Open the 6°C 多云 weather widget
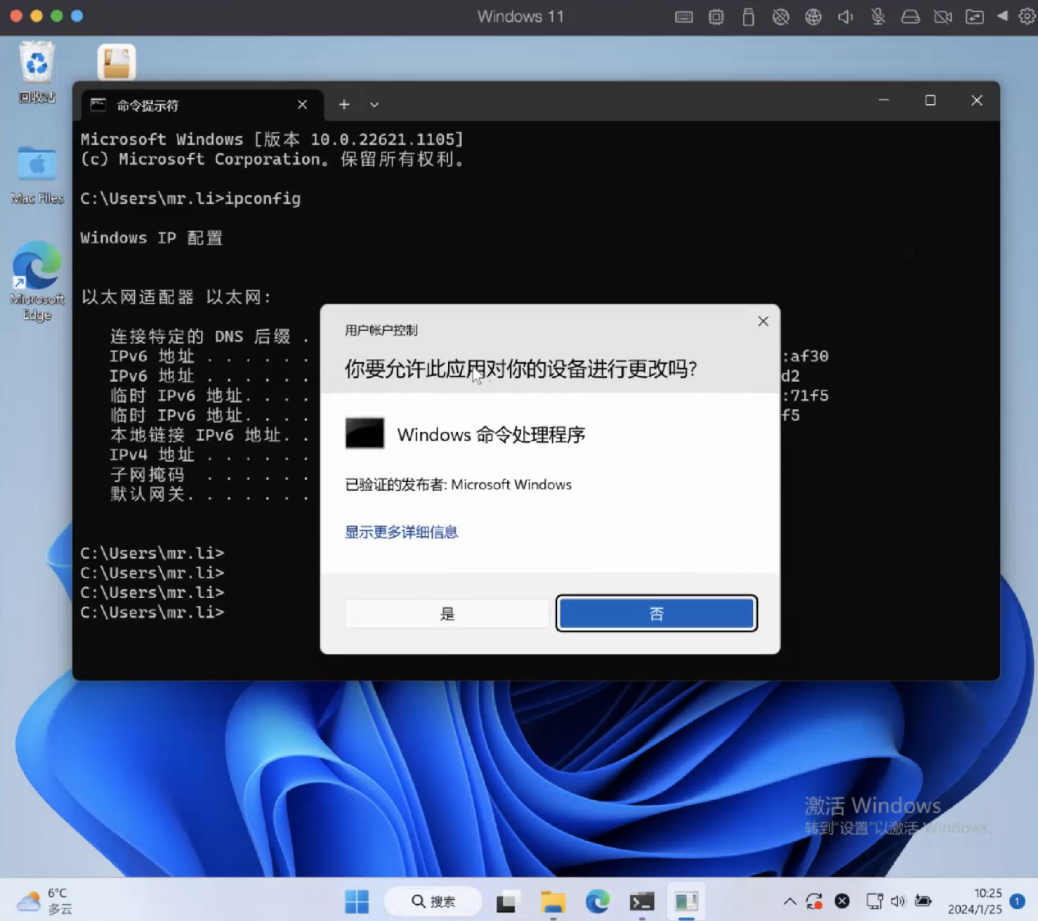The image size is (1038, 921). click(x=45, y=901)
